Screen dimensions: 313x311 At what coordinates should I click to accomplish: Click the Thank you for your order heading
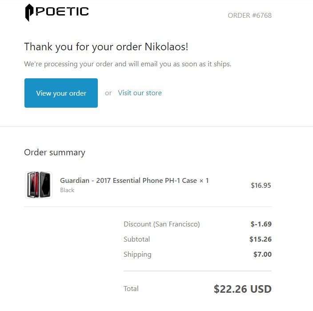[106, 47]
